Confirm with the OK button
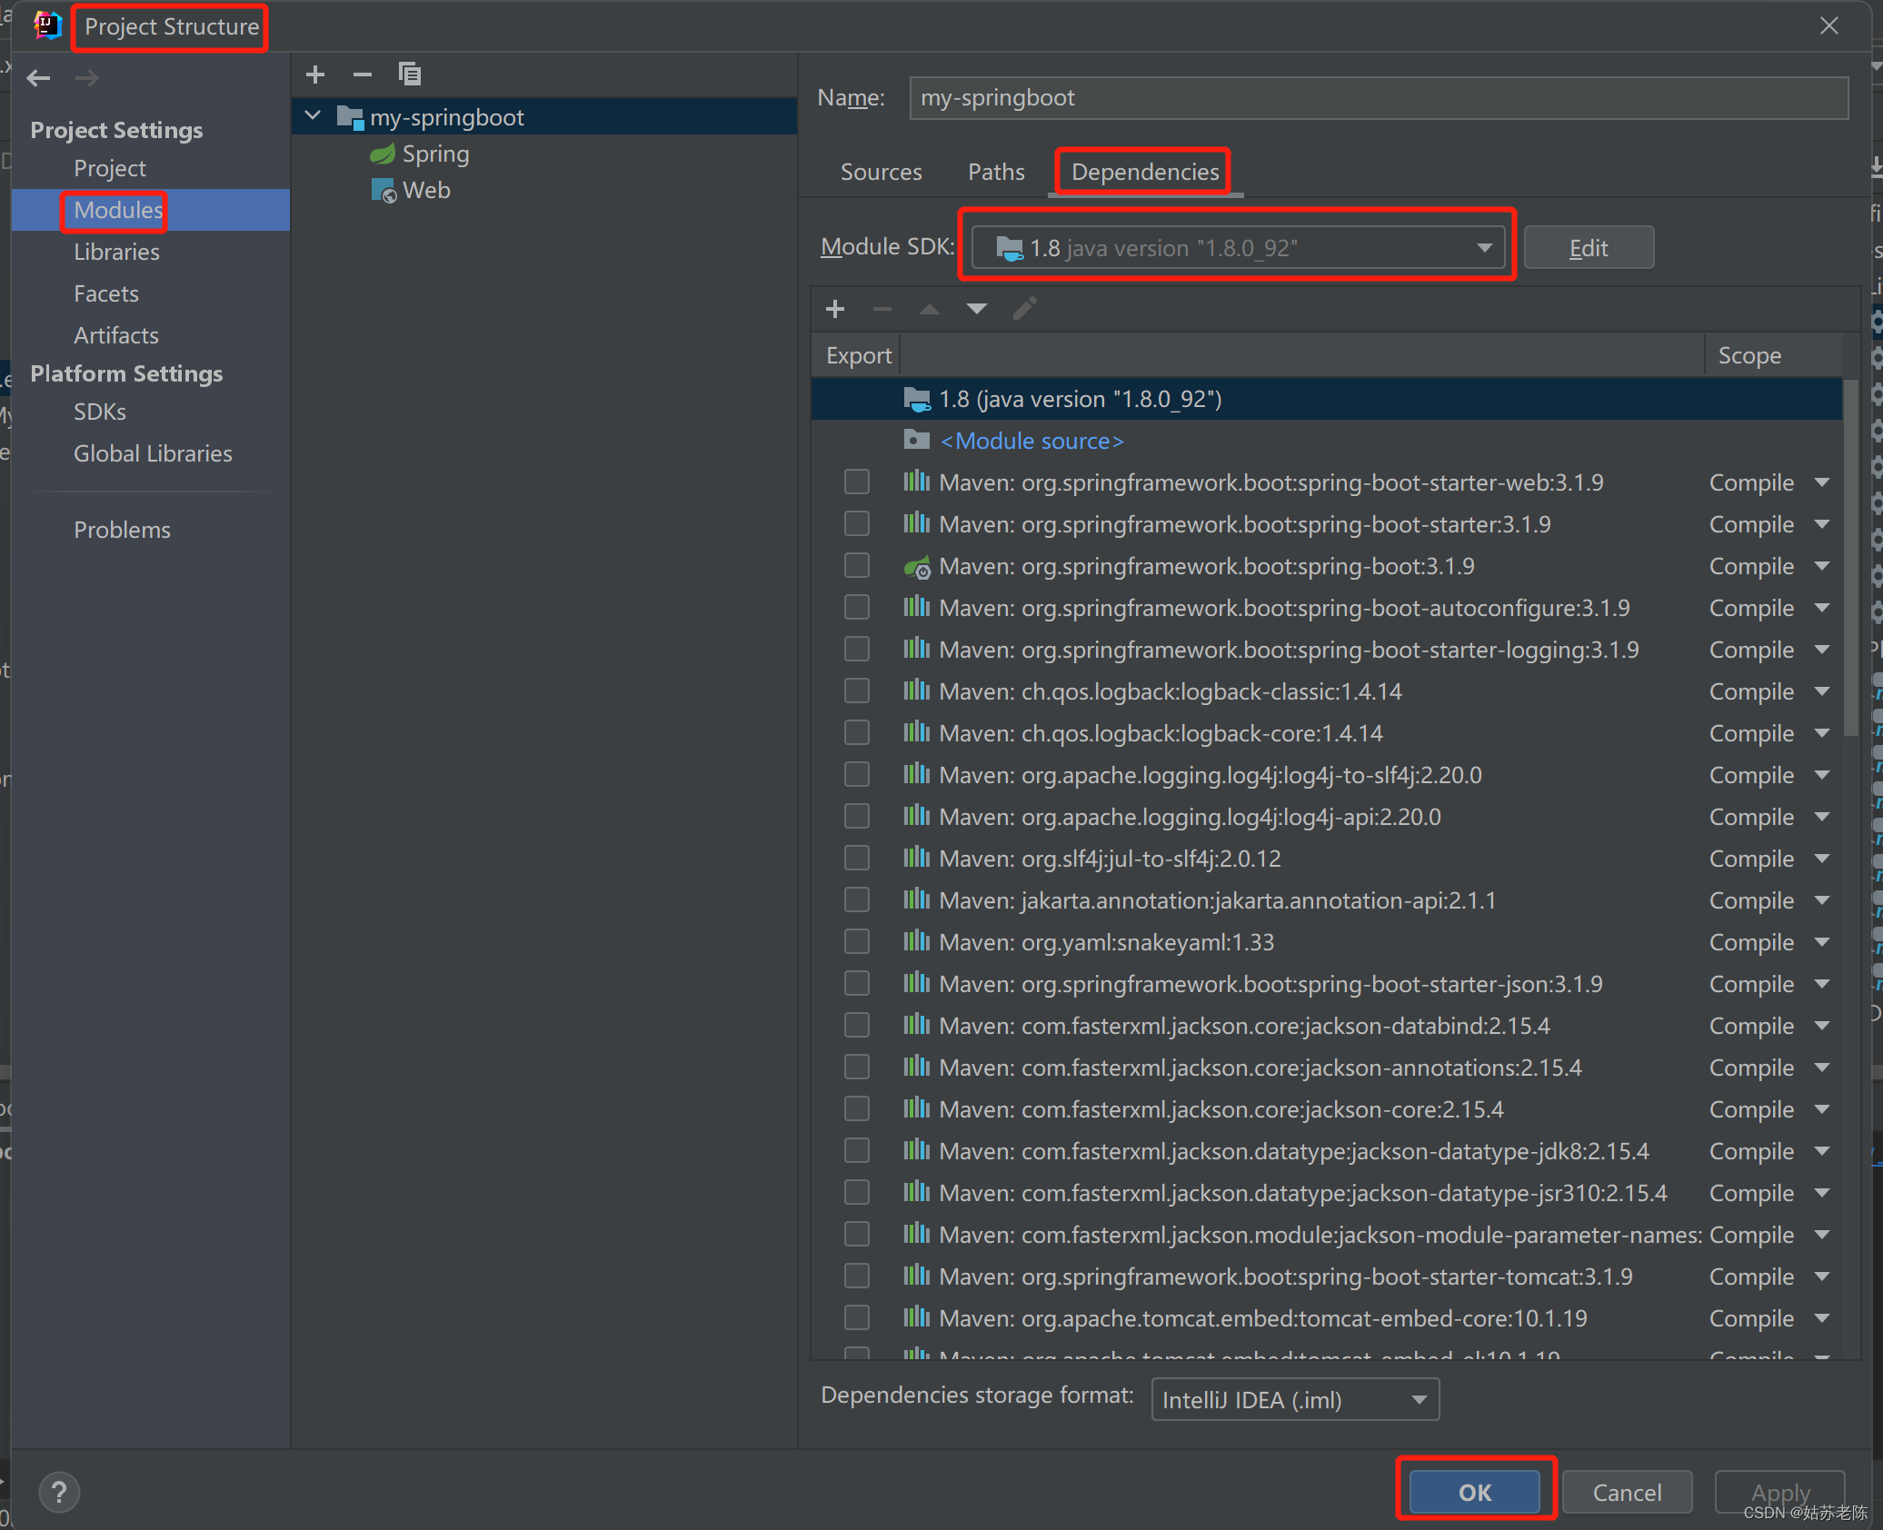 pyautogui.click(x=1475, y=1492)
